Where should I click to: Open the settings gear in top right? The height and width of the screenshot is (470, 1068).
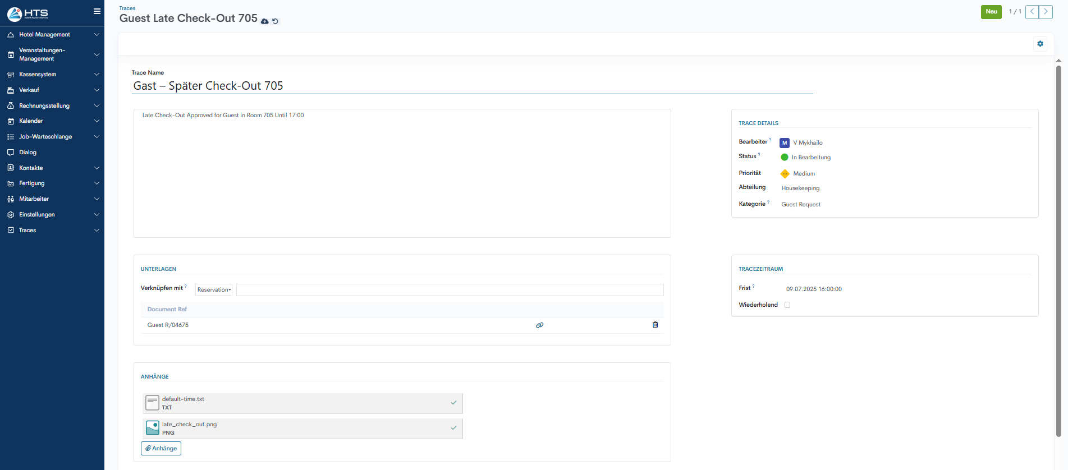pos(1040,44)
